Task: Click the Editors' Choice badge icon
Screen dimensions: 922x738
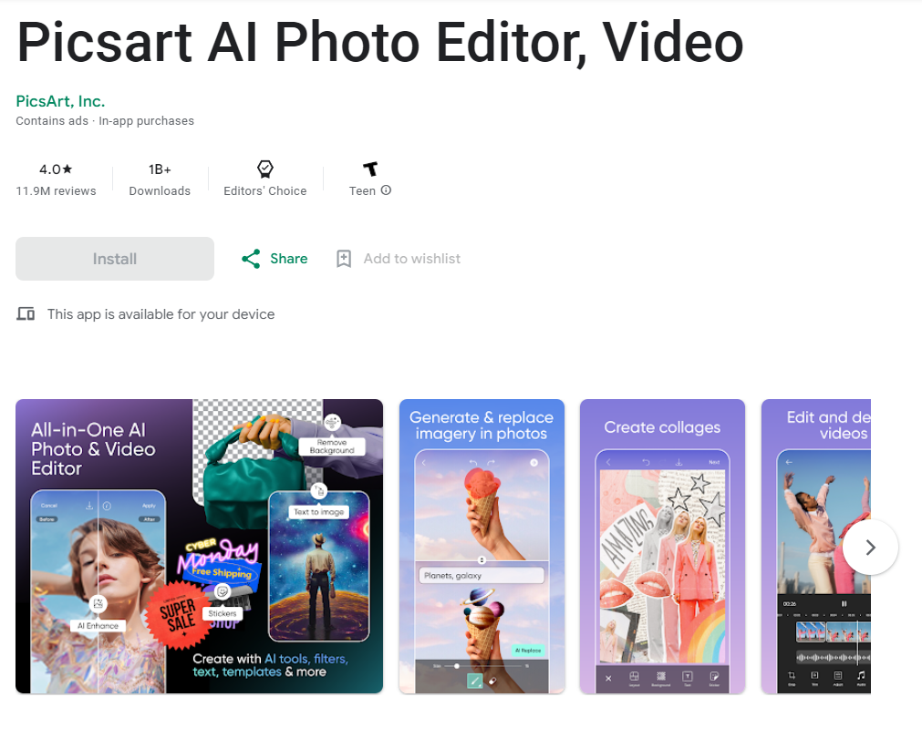Action: [265, 169]
